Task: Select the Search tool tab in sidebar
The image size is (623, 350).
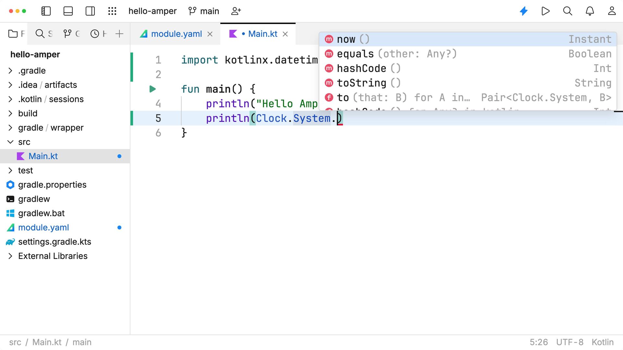Action: 44,34
